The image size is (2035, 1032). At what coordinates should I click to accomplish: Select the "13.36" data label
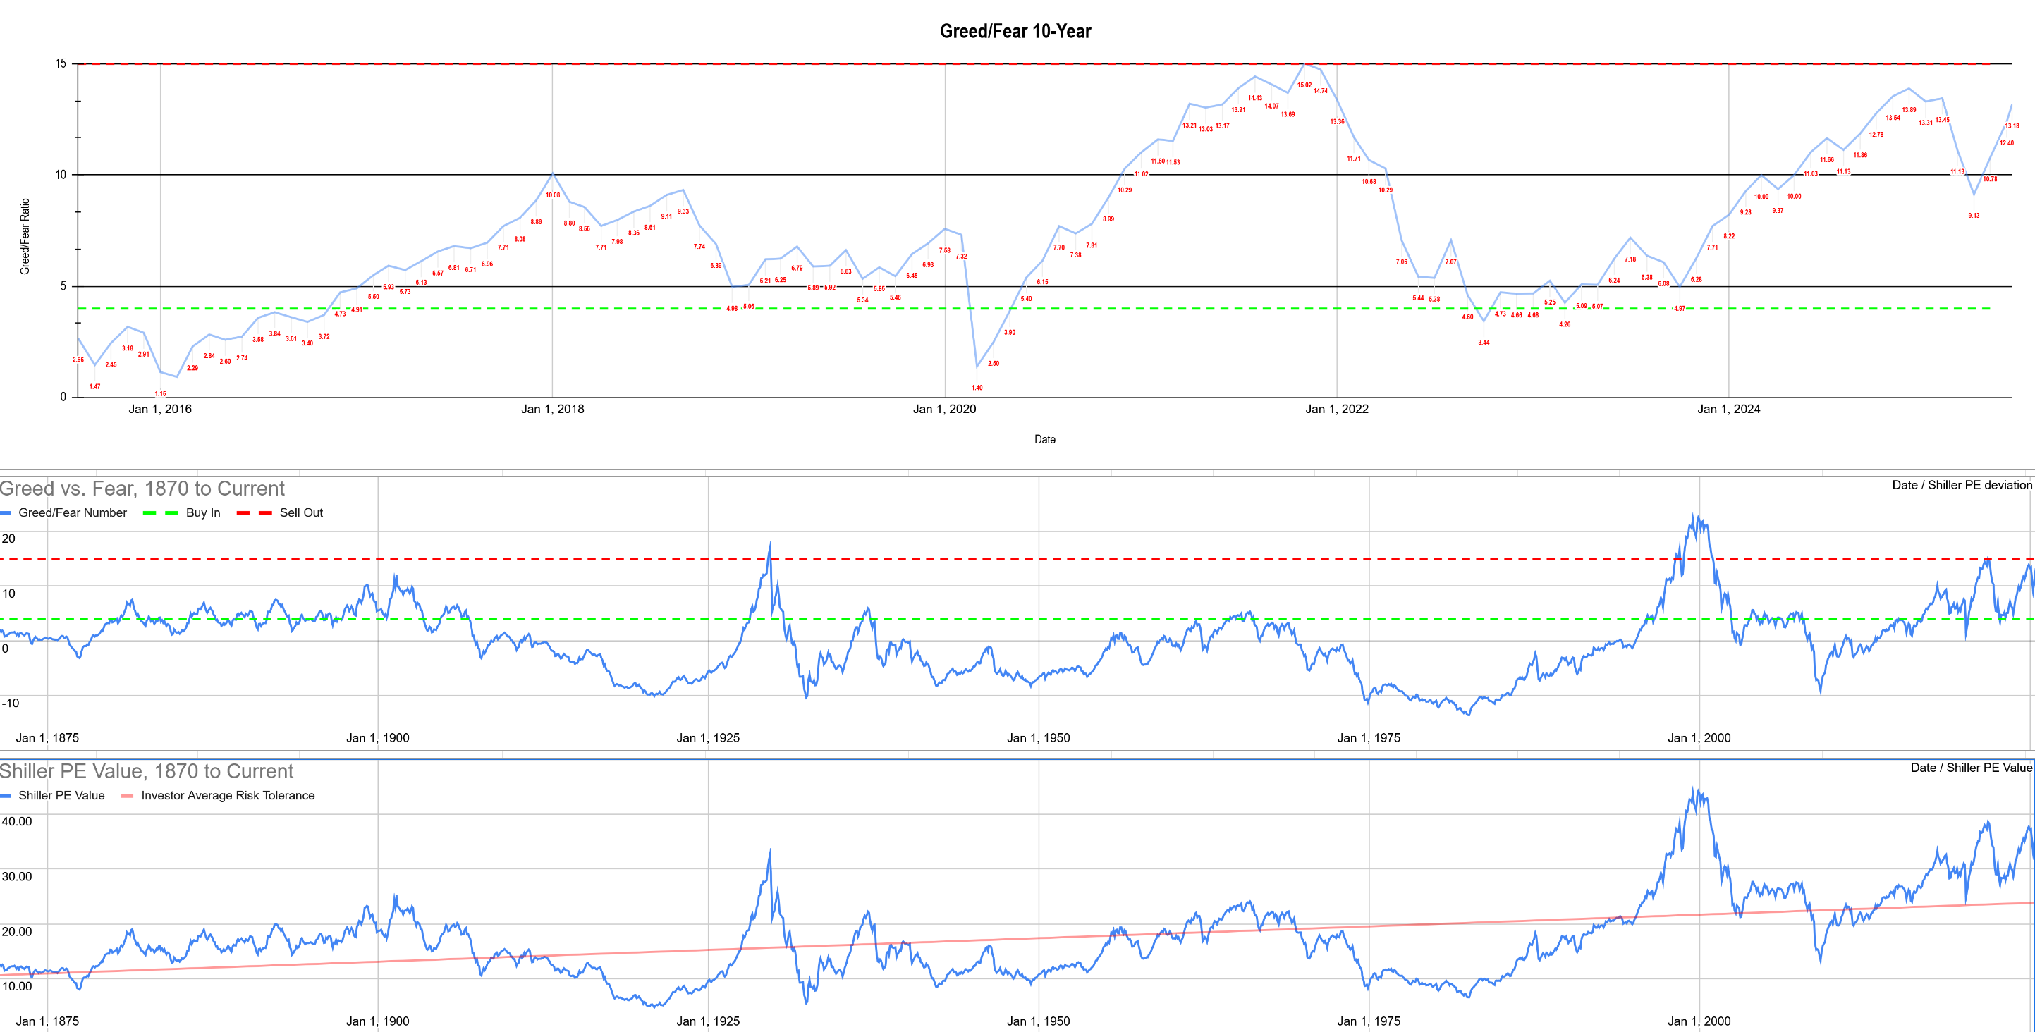[1337, 121]
